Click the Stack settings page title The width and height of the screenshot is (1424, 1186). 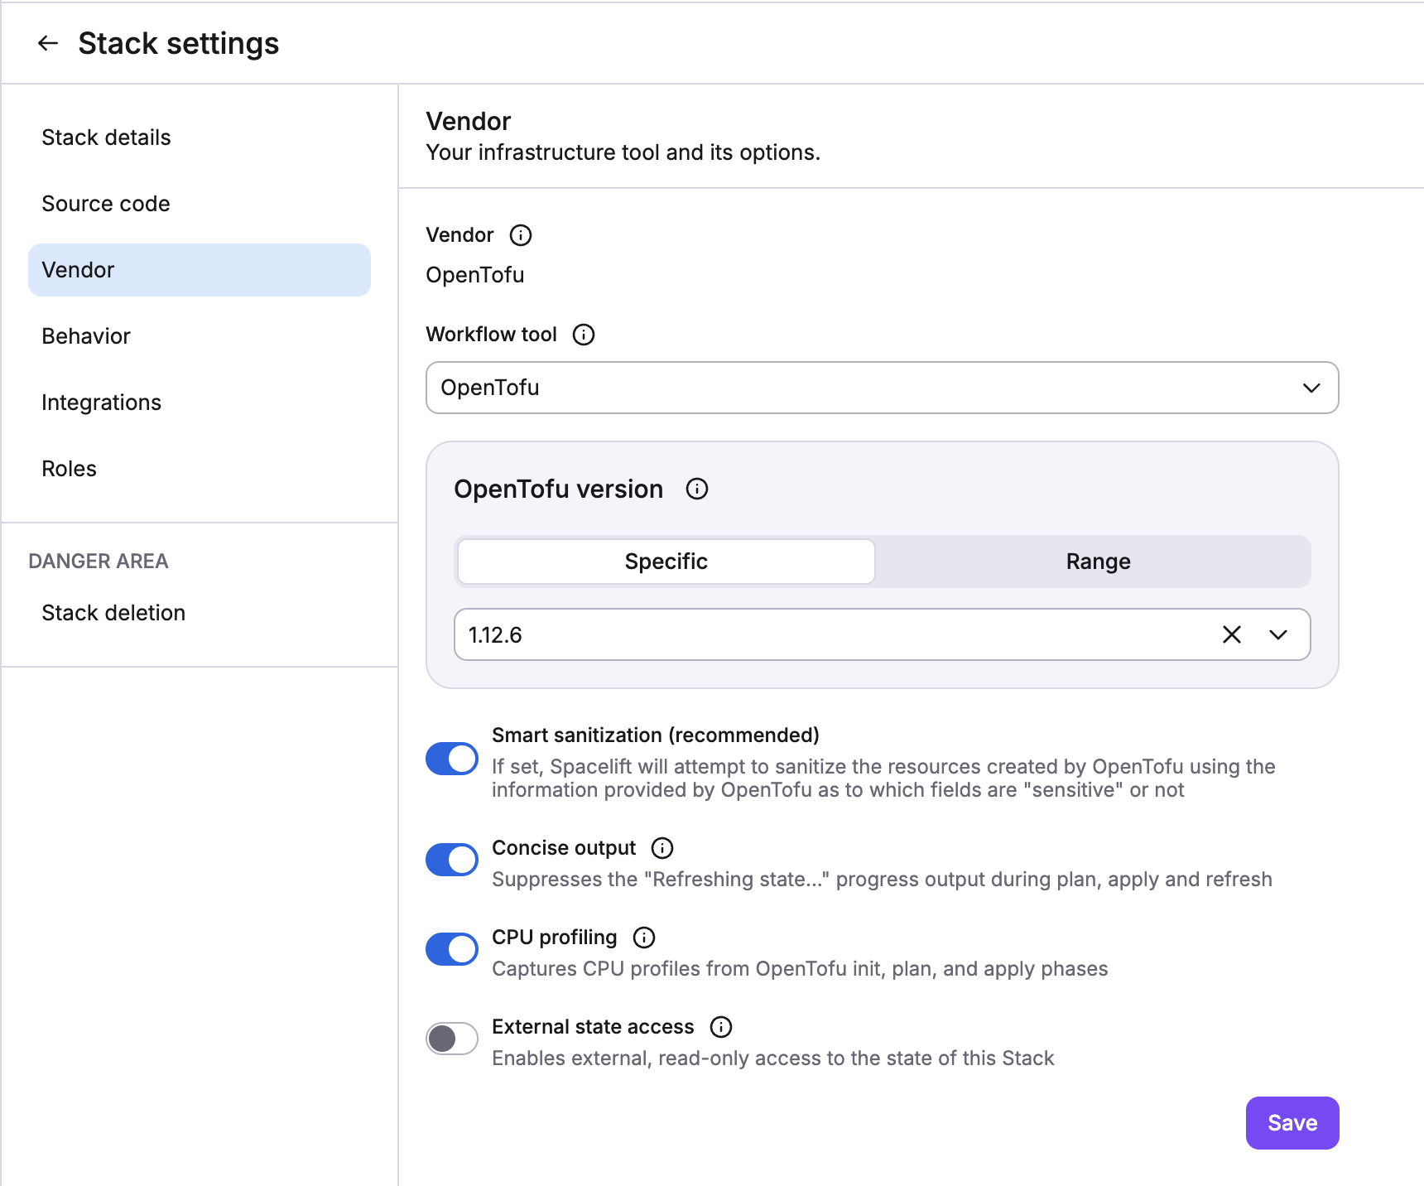point(179,43)
